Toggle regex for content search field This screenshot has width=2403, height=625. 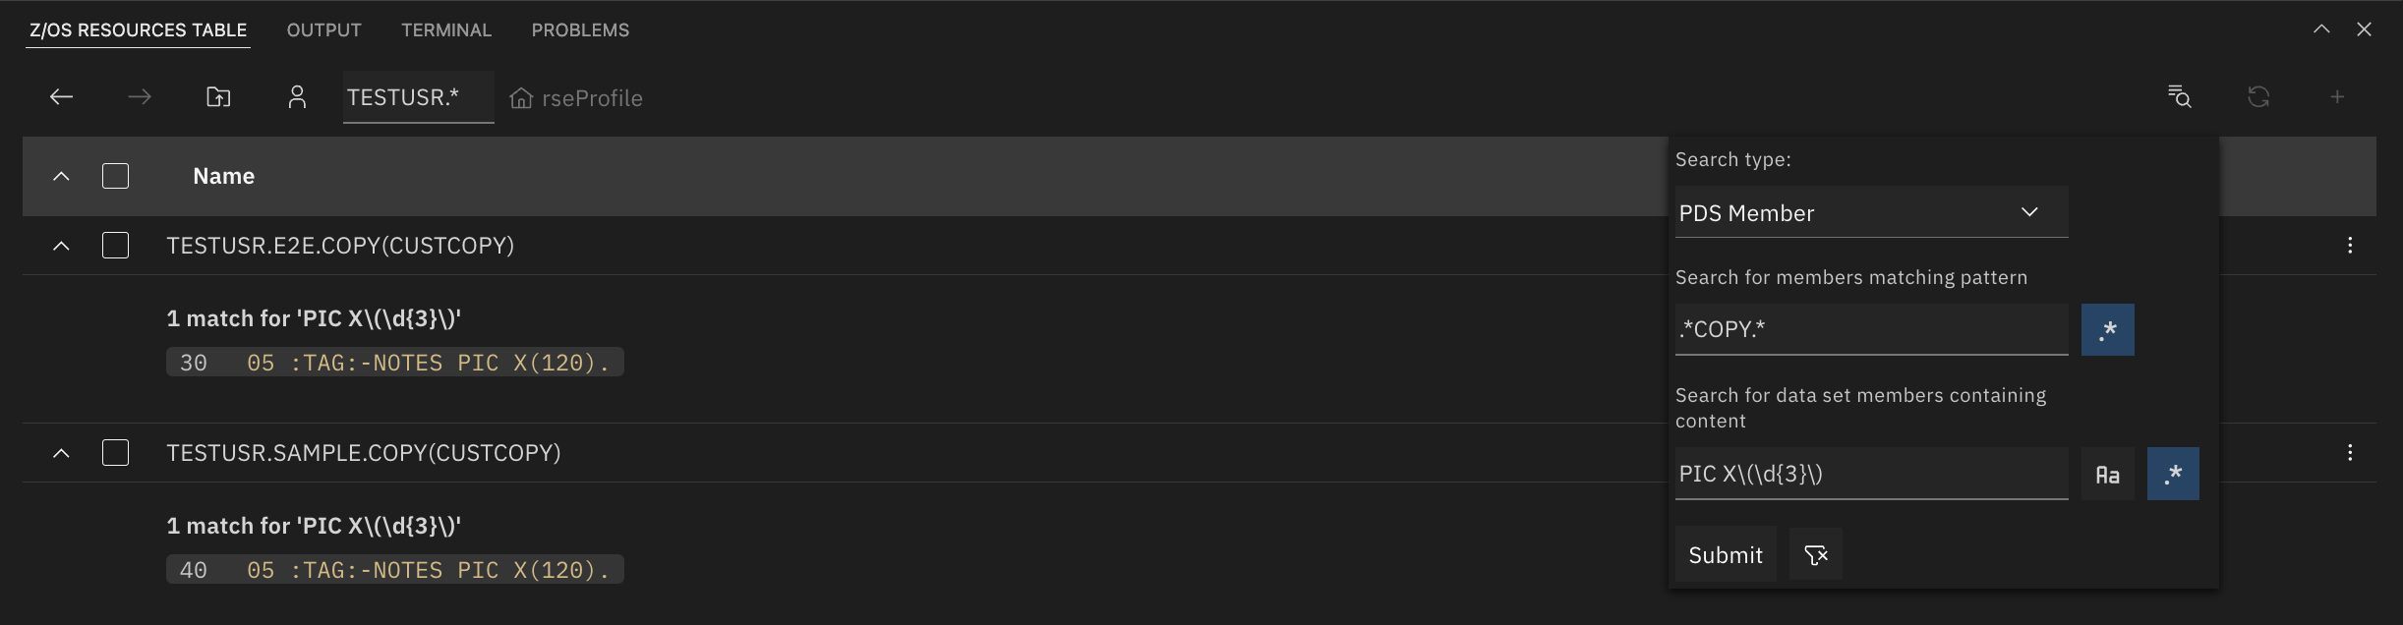(2173, 475)
